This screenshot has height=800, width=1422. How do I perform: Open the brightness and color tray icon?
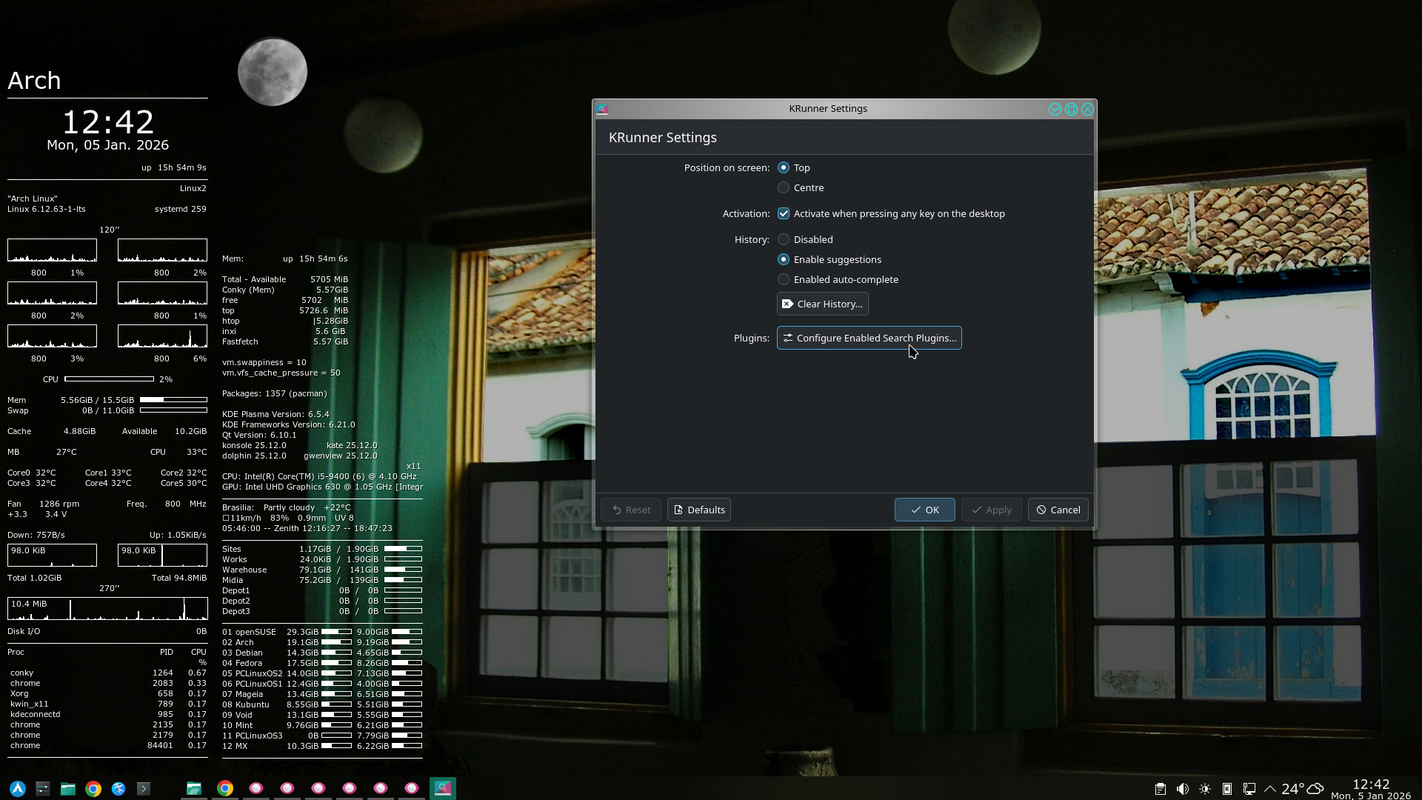click(1205, 789)
